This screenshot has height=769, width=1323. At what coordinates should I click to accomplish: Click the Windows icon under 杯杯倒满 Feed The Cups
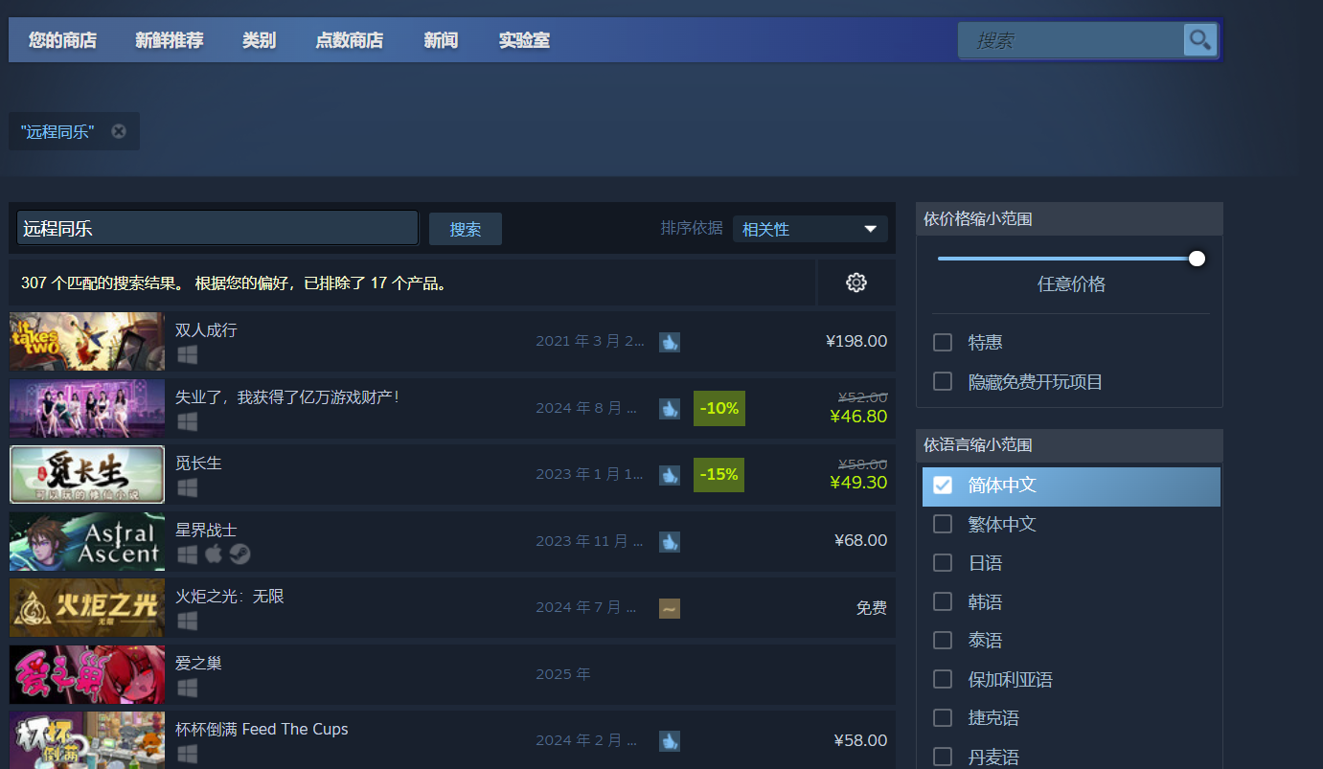[x=187, y=754]
